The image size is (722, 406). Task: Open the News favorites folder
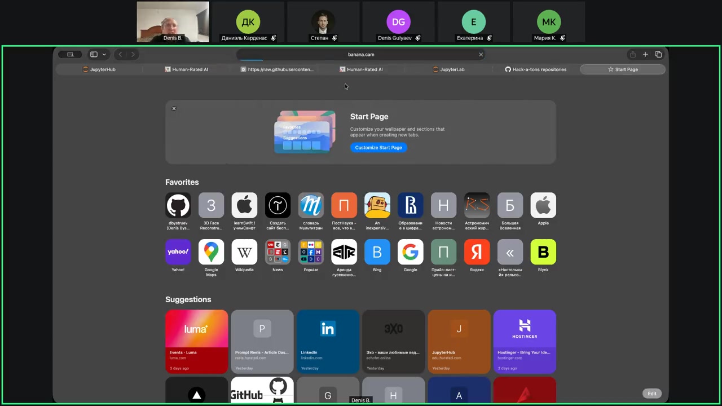click(278, 252)
